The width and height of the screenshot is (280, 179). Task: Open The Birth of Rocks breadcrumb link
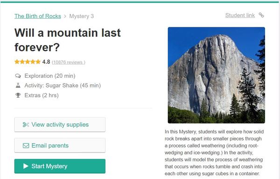coord(38,16)
